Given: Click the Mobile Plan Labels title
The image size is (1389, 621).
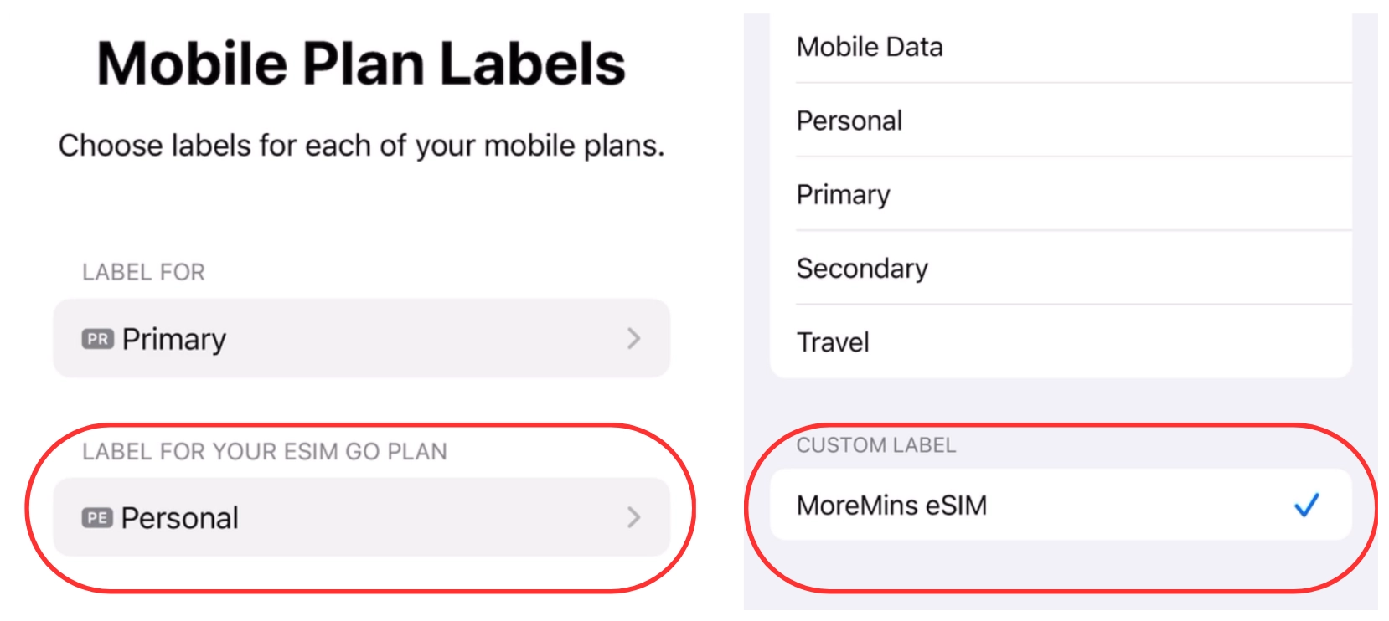Looking at the screenshot, I should [361, 64].
